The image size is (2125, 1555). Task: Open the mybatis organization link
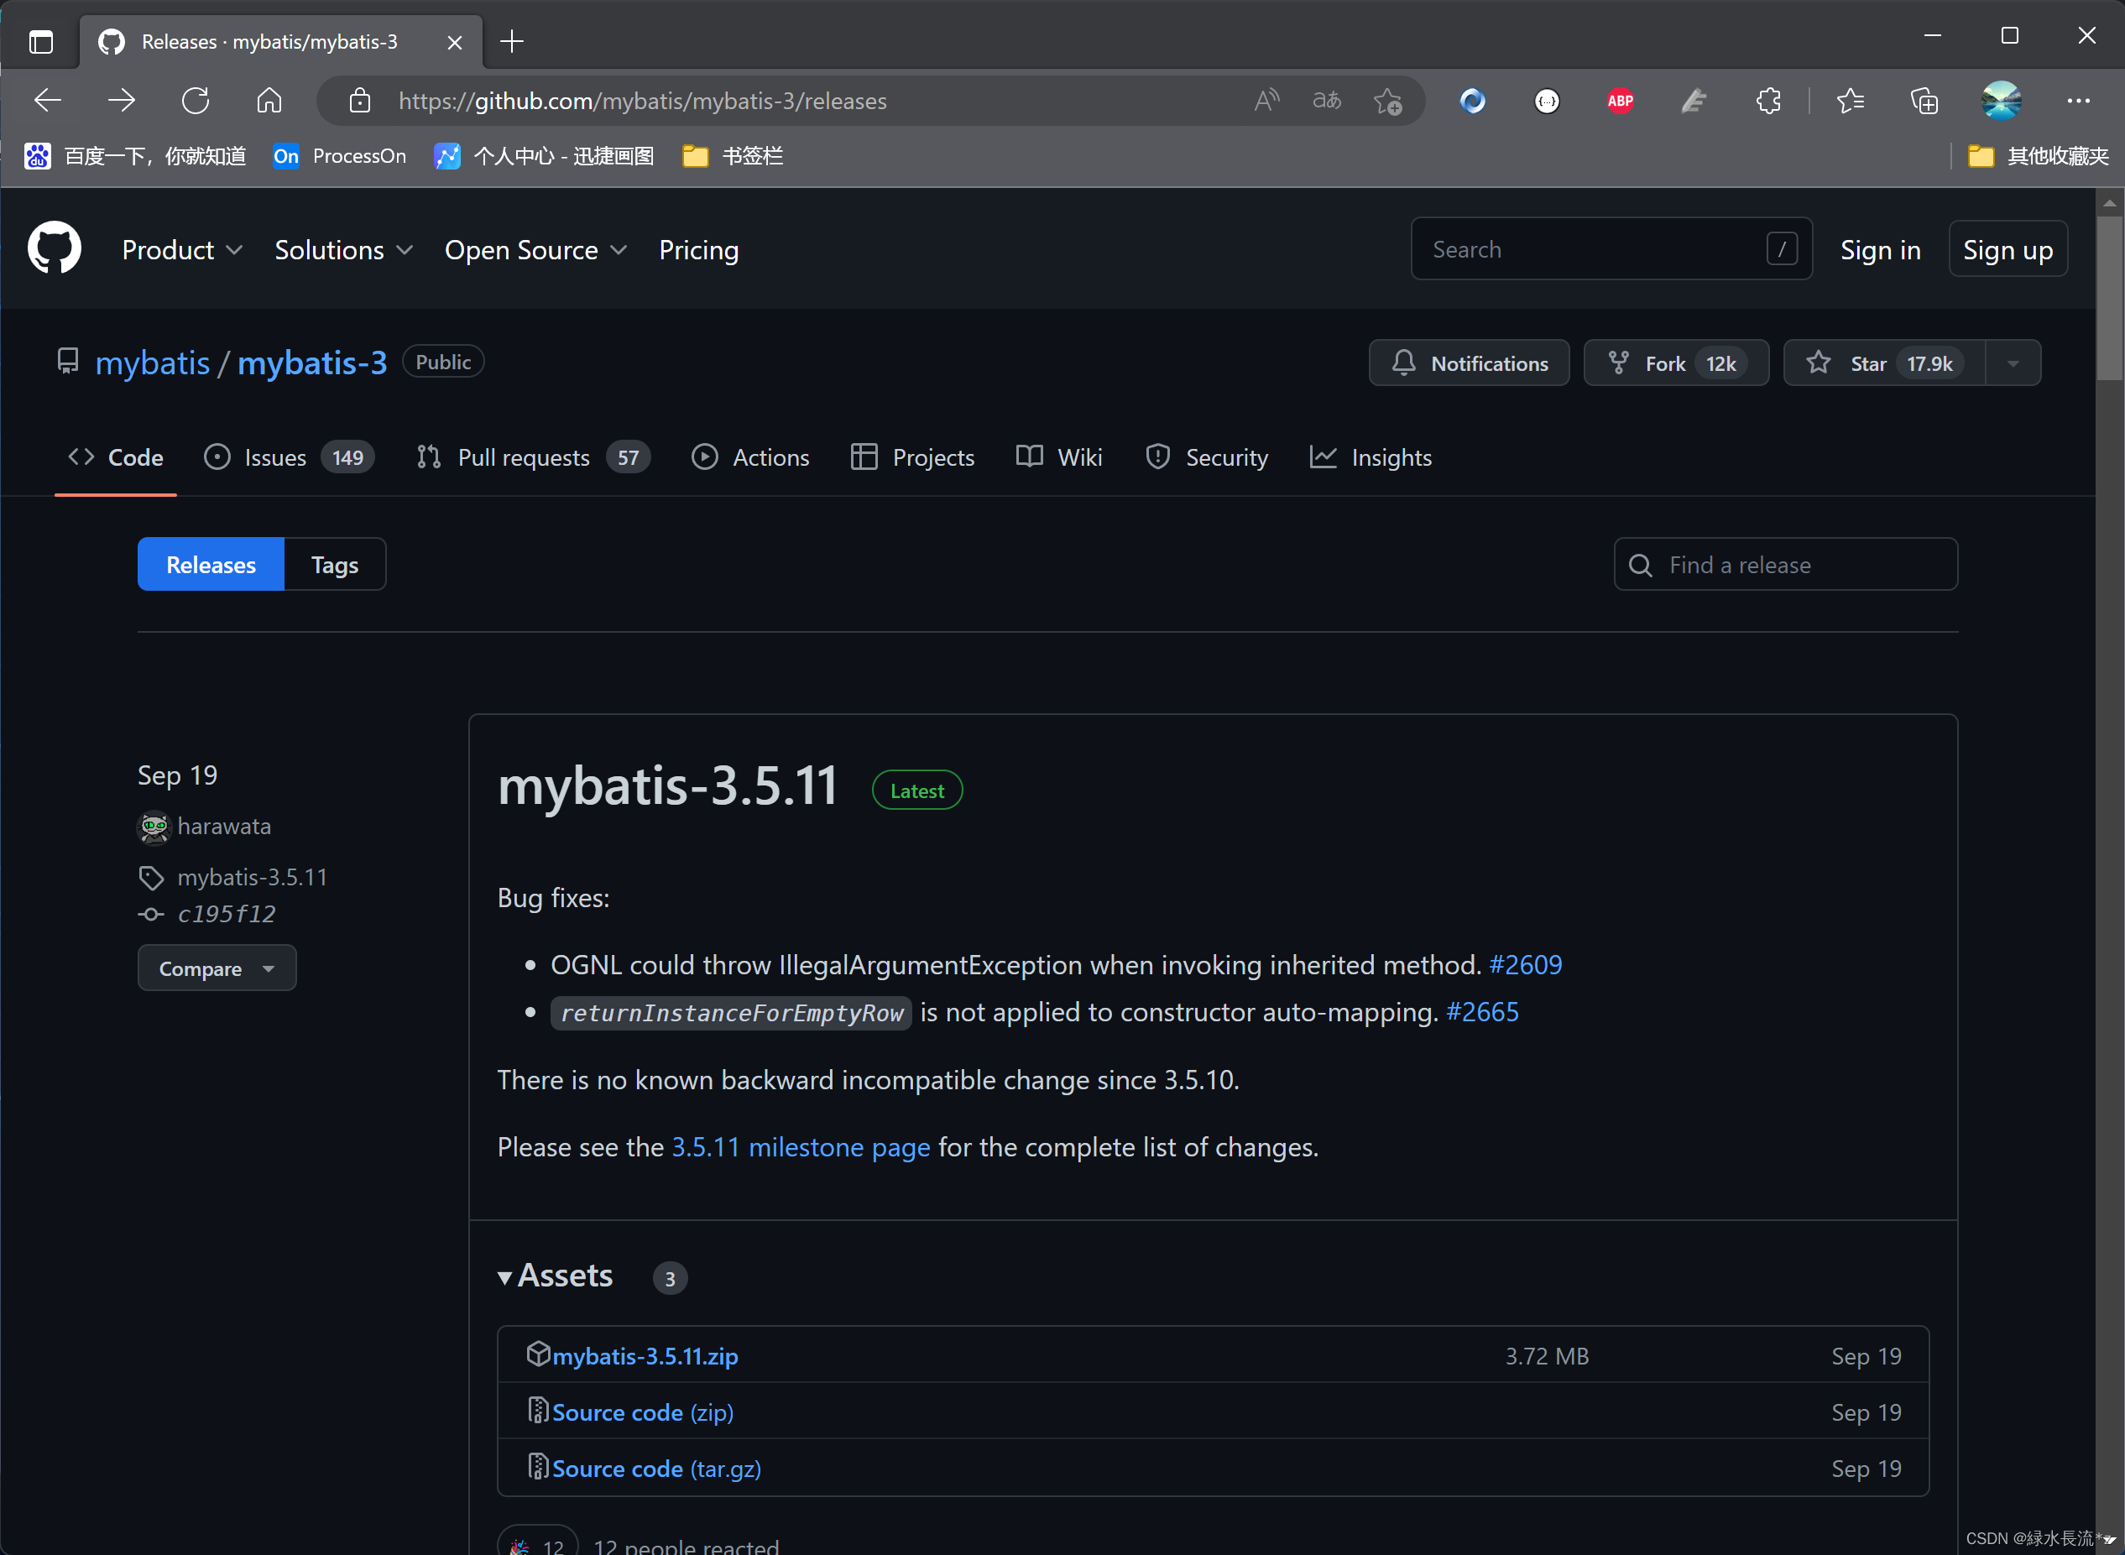pos(153,363)
